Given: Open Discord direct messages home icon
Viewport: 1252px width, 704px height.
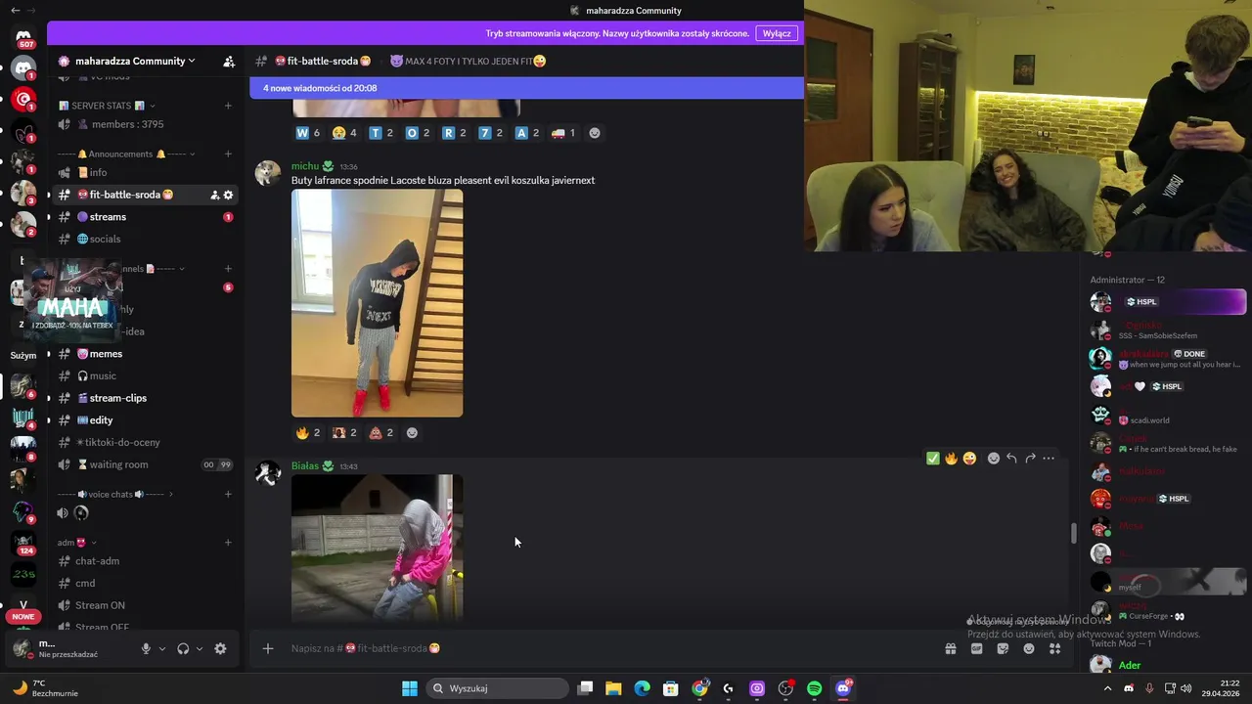Looking at the screenshot, I should coord(23,39).
